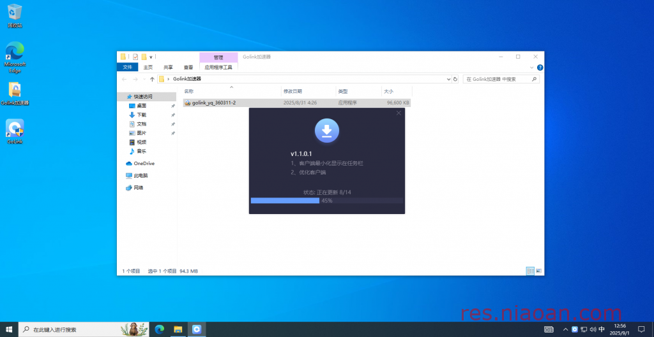Select 快速访问 in navigation pane
This screenshot has height=337, width=654.
tap(142, 97)
